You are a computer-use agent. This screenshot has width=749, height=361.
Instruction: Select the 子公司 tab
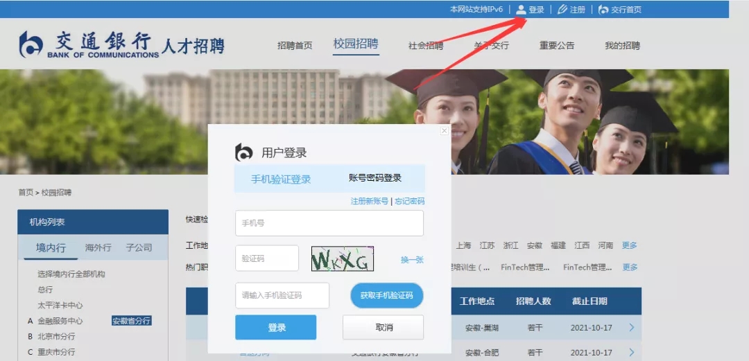click(139, 247)
